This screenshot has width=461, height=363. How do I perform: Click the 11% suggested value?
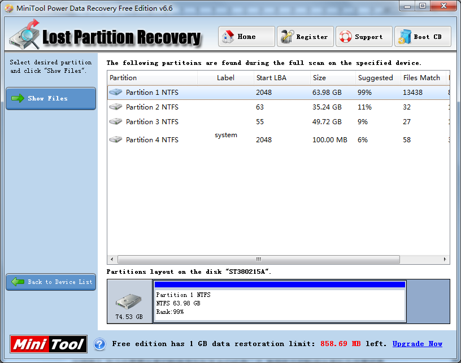pyautogui.click(x=364, y=107)
